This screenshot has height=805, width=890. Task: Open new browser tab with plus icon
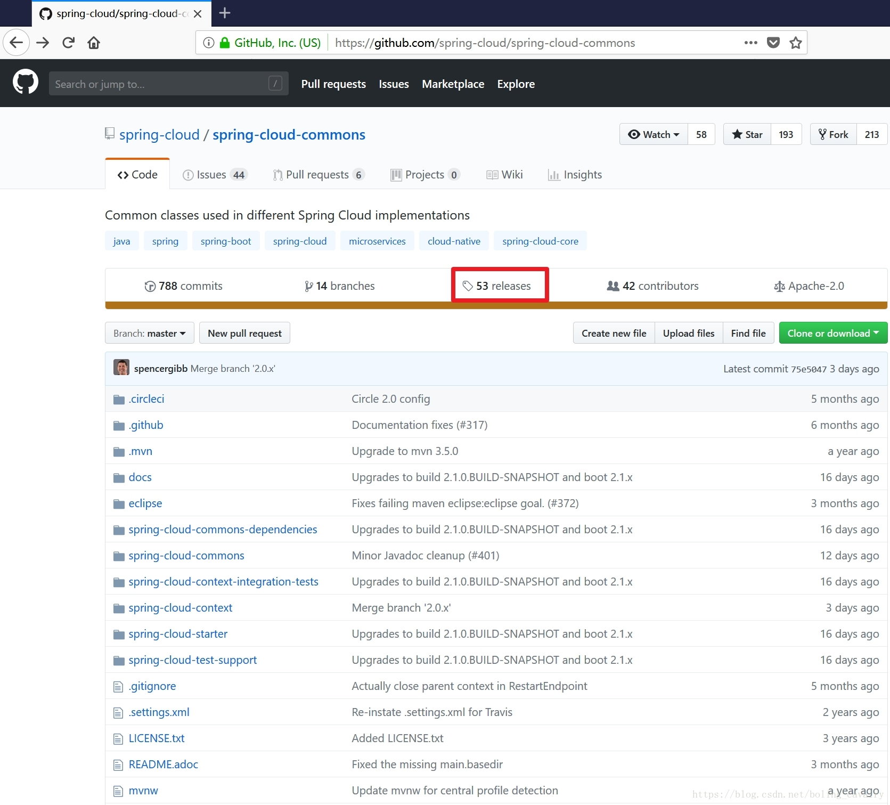225,13
